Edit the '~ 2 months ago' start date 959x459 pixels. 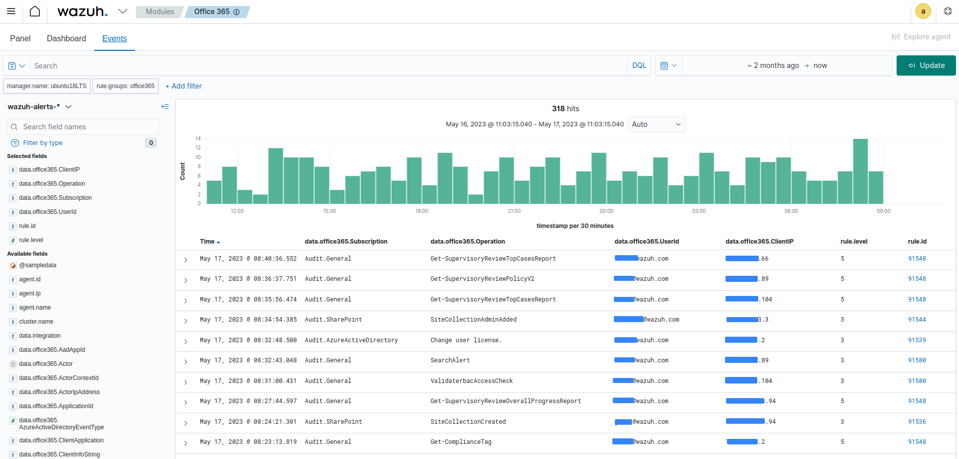point(773,65)
